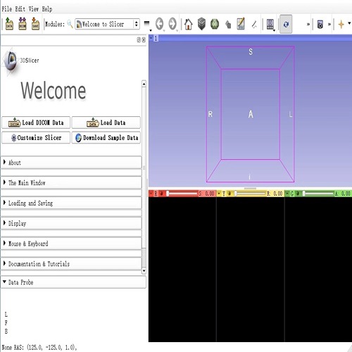Click the pushpin in the red slice bar
352x352 pixels.
point(151,194)
